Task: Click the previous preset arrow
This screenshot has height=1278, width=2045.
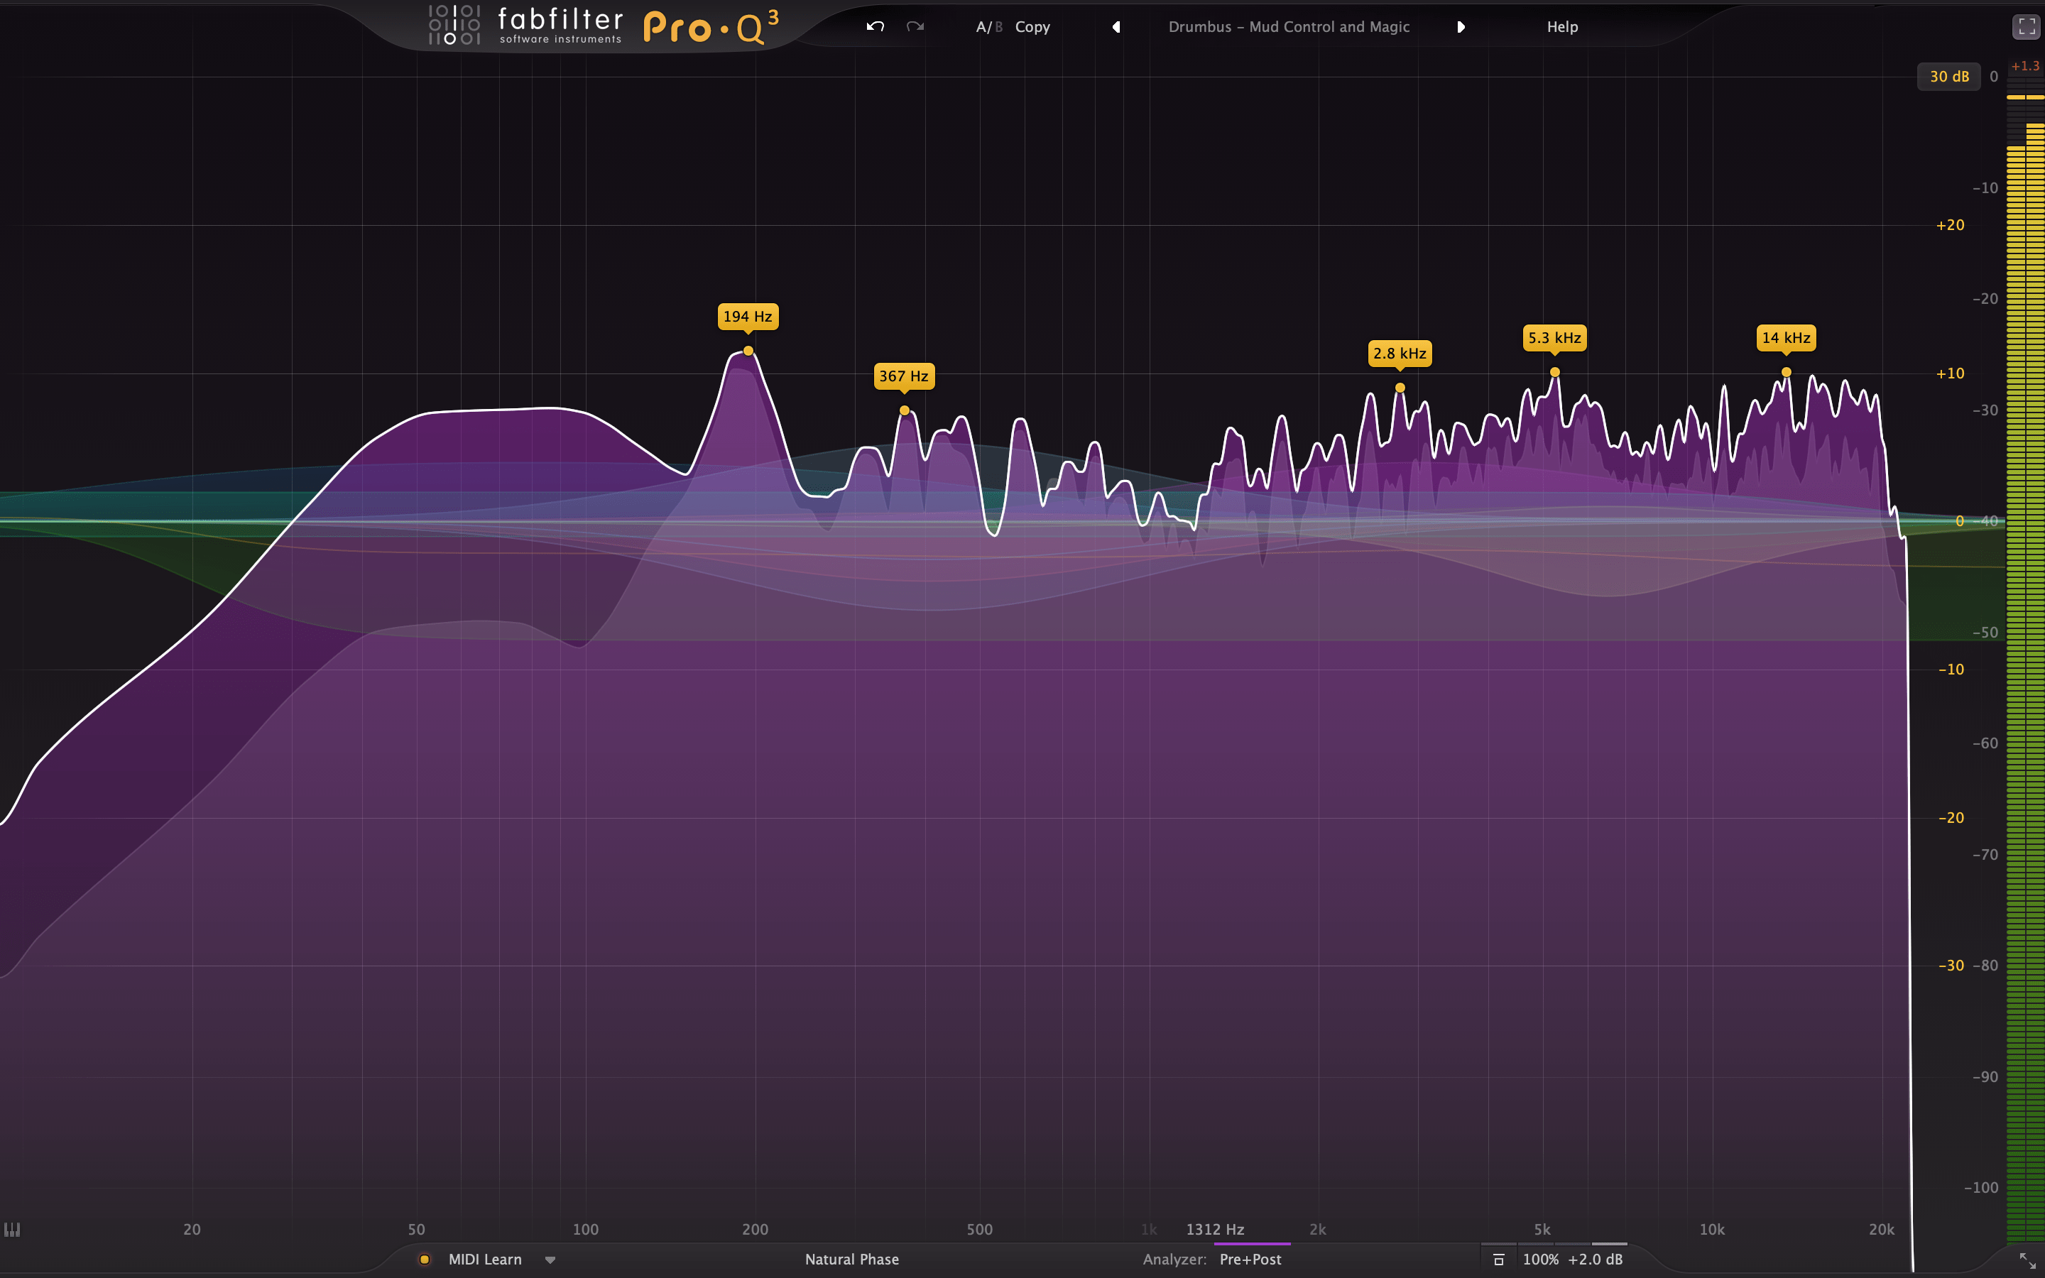Action: pyautogui.click(x=1116, y=27)
